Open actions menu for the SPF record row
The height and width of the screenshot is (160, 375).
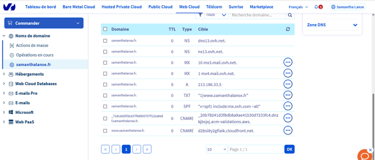pyautogui.click(x=288, y=106)
